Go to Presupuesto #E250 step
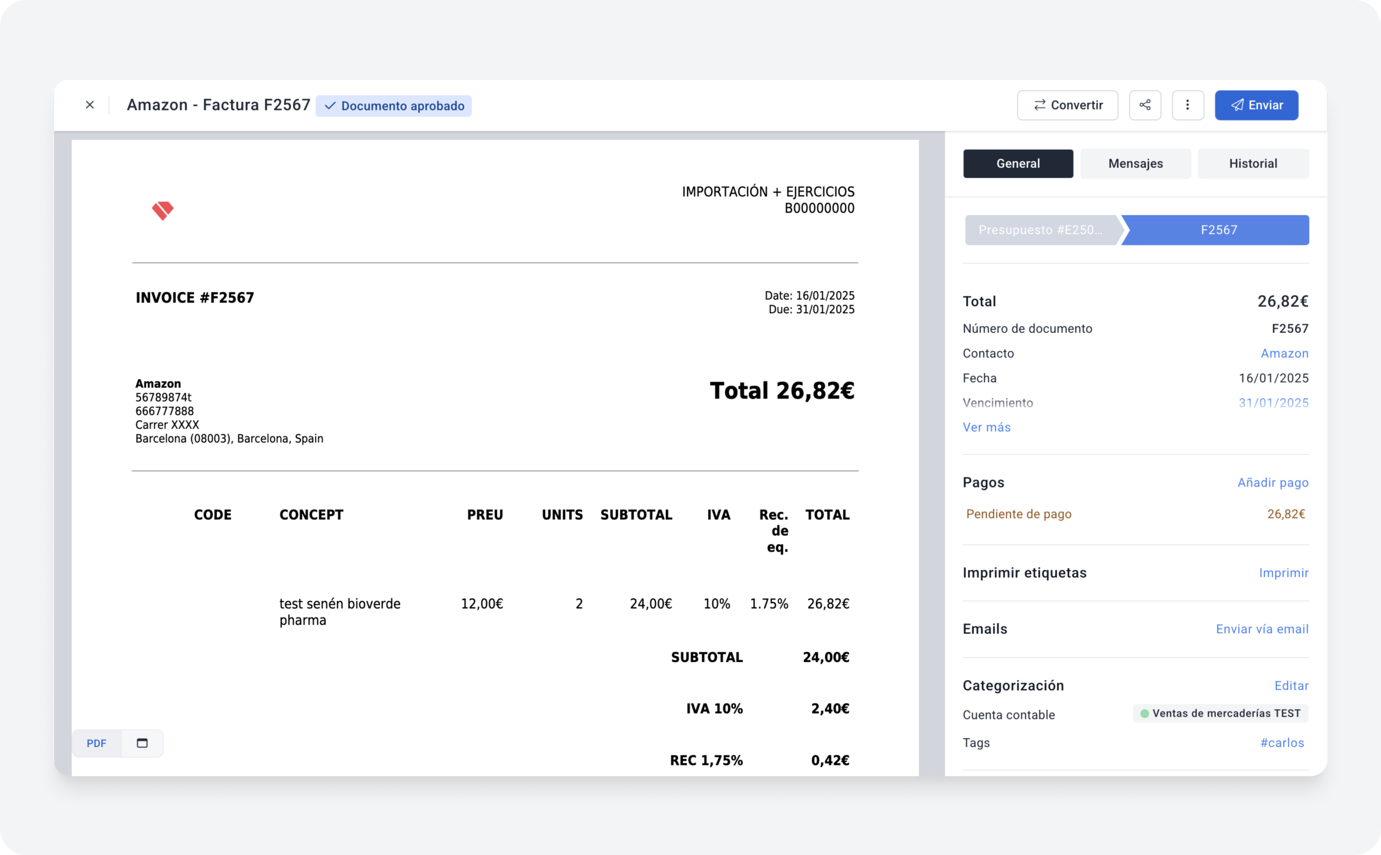Screen dimensions: 1381x855 [1042, 230]
